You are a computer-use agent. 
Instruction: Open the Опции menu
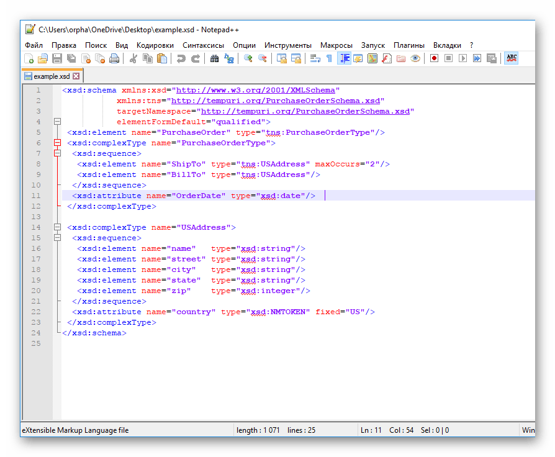[244, 45]
